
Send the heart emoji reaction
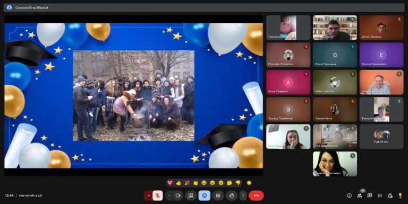[x=170, y=183]
